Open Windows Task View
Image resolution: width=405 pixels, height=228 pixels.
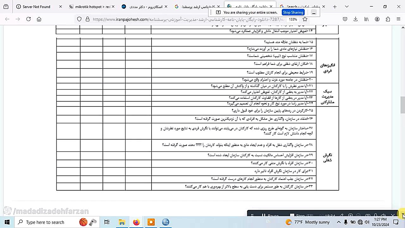[x=107, y=222]
